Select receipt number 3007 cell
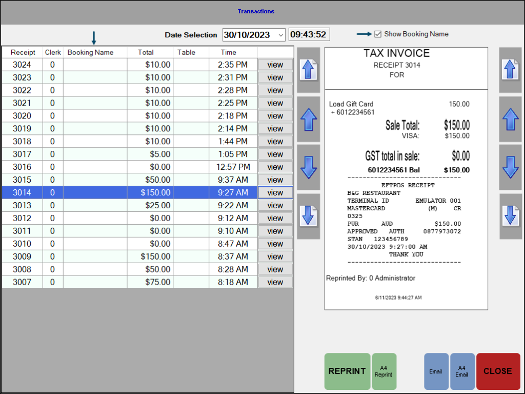The height and width of the screenshot is (394, 525). click(22, 282)
